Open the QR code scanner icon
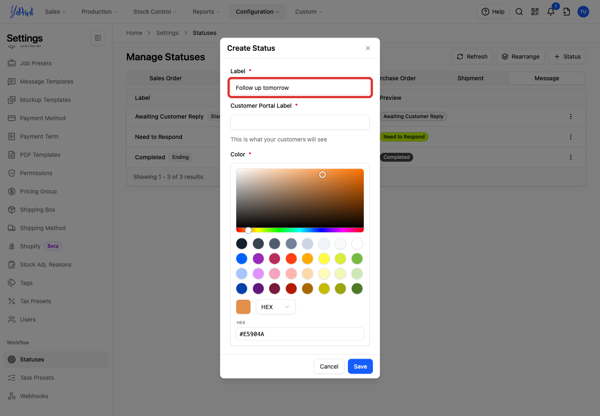 (535, 12)
